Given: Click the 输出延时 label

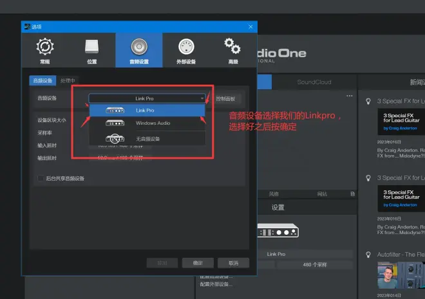Looking at the screenshot, I should (x=47, y=158).
